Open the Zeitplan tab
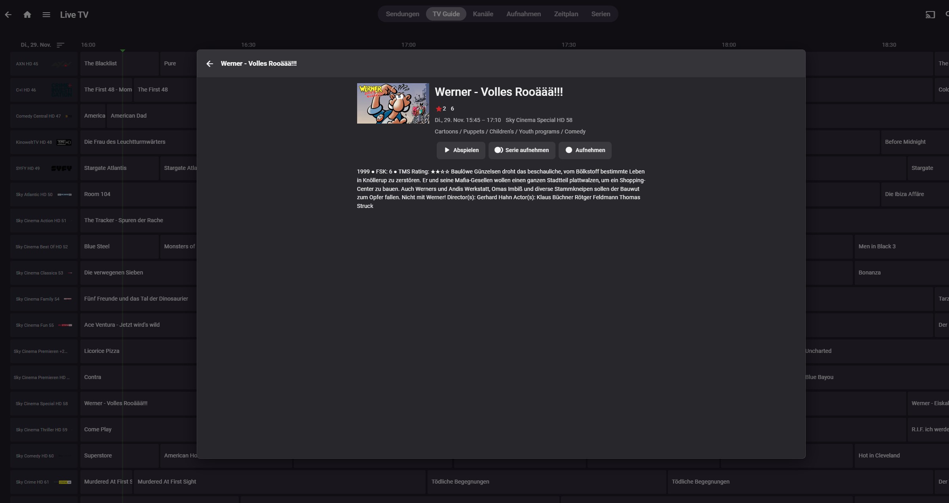 (x=566, y=14)
